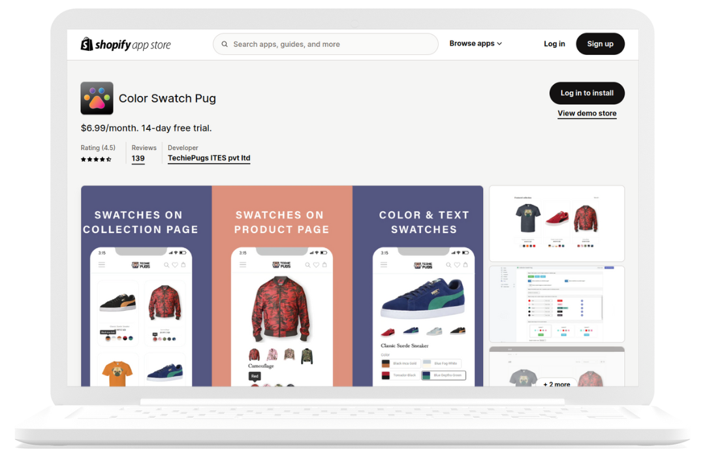Click the star rating icons
Viewport: 705px width, 457px height.
[x=96, y=159]
